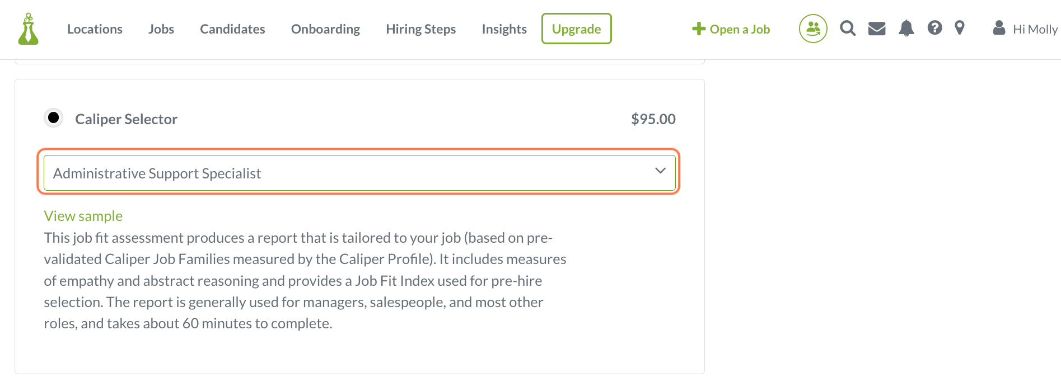Viewport: 1061px width, 382px height.
Task: Open the Hiring Steps menu
Action: point(420,29)
